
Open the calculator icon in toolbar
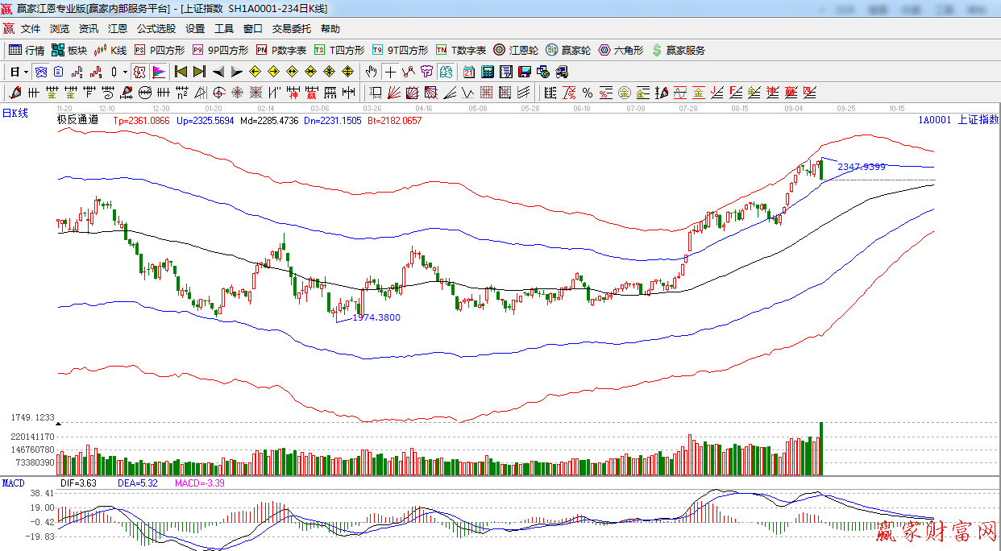(487, 72)
